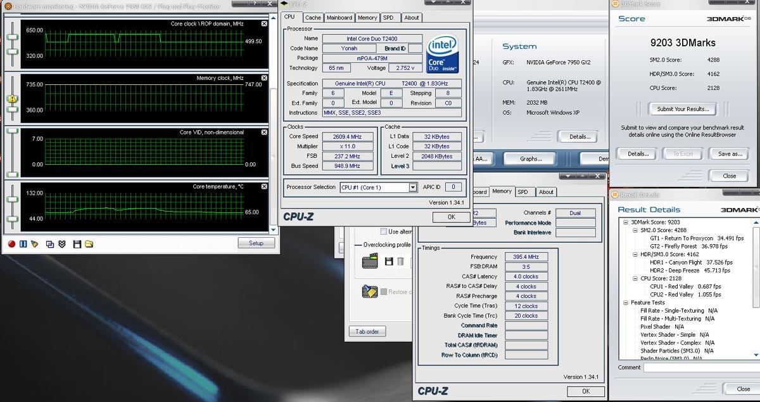Viewport: 760px width, 402px height.
Task: Adjust Core temperature upper slider handle
Action: tap(12, 200)
